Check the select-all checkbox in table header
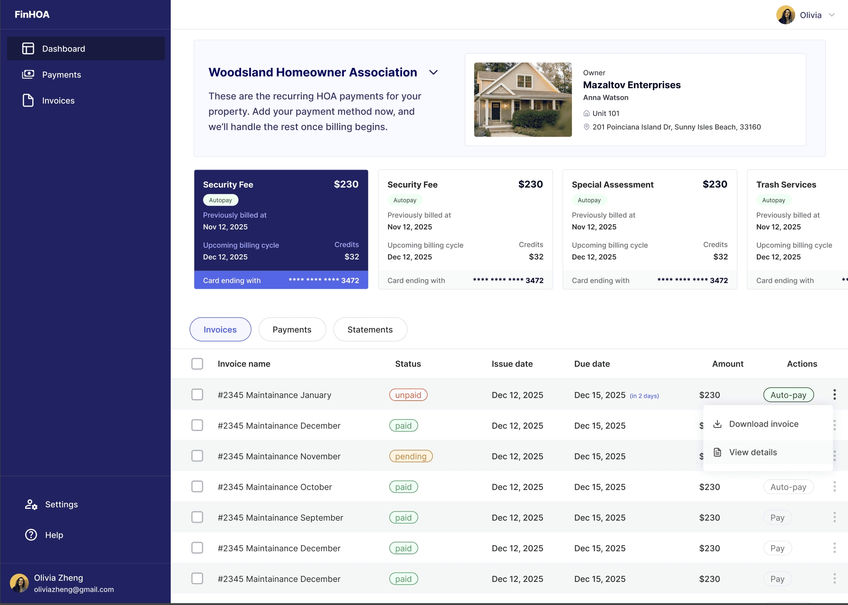The image size is (848, 605). [197, 364]
